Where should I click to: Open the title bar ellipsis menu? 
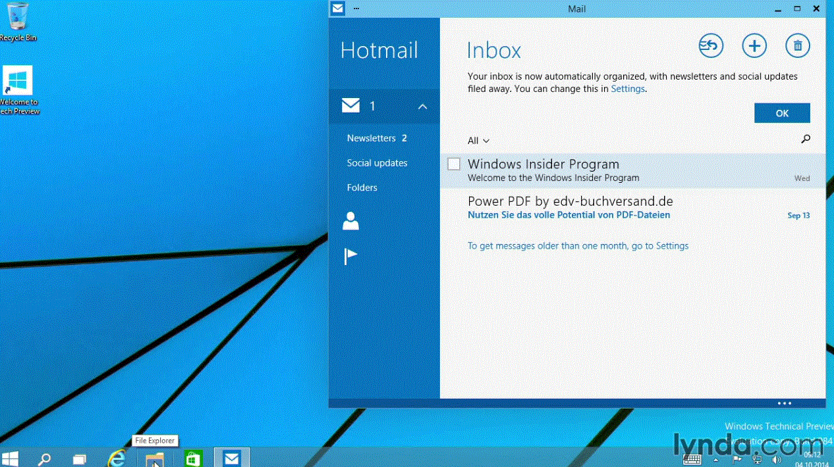pos(356,9)
